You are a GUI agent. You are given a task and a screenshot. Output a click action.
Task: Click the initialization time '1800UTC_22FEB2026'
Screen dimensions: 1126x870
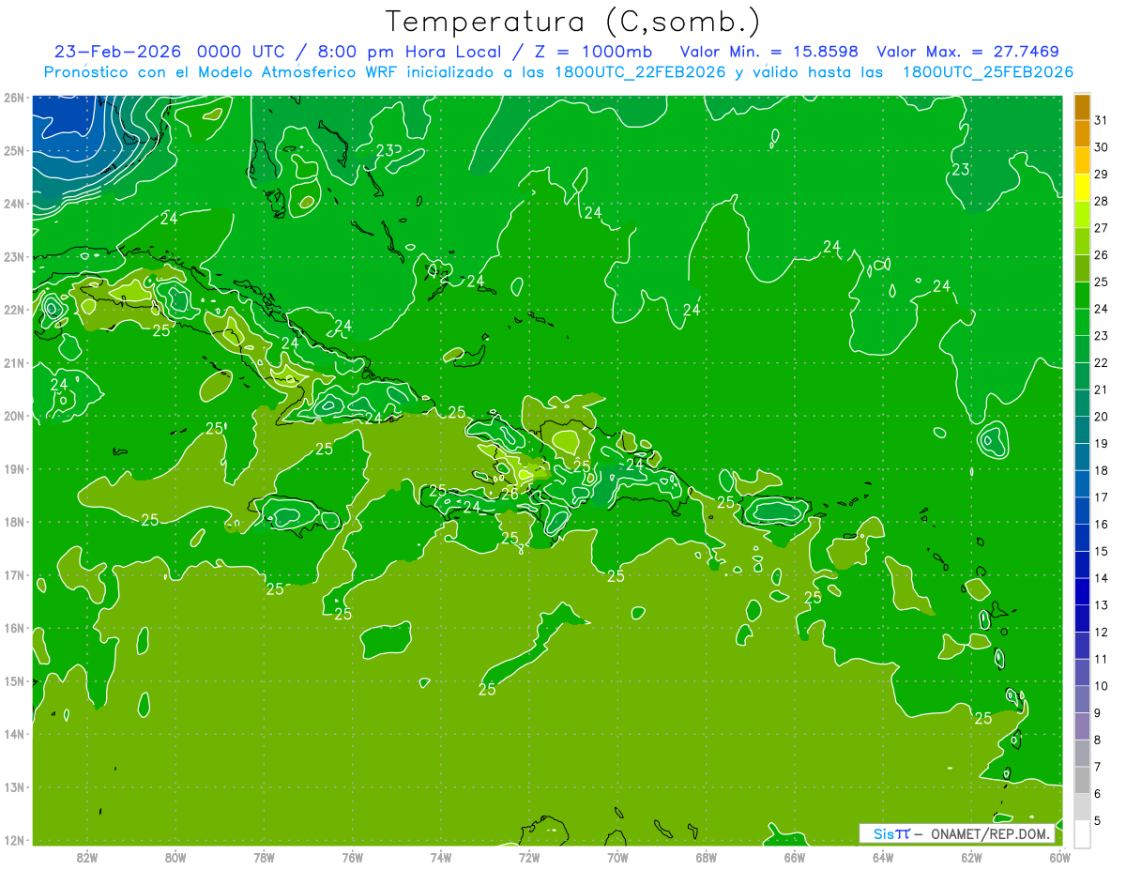pyautogui.click(x=639, y=72)
